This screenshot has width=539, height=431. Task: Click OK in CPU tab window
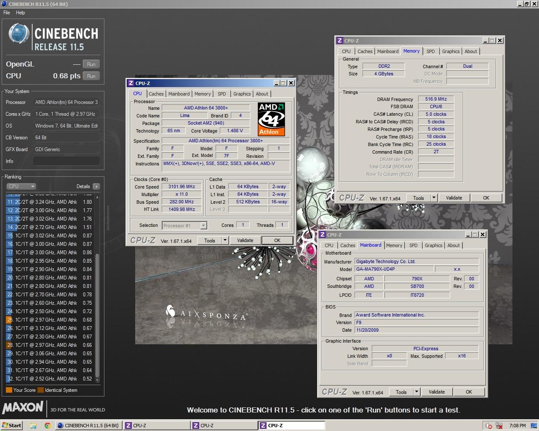coord(277,241)
